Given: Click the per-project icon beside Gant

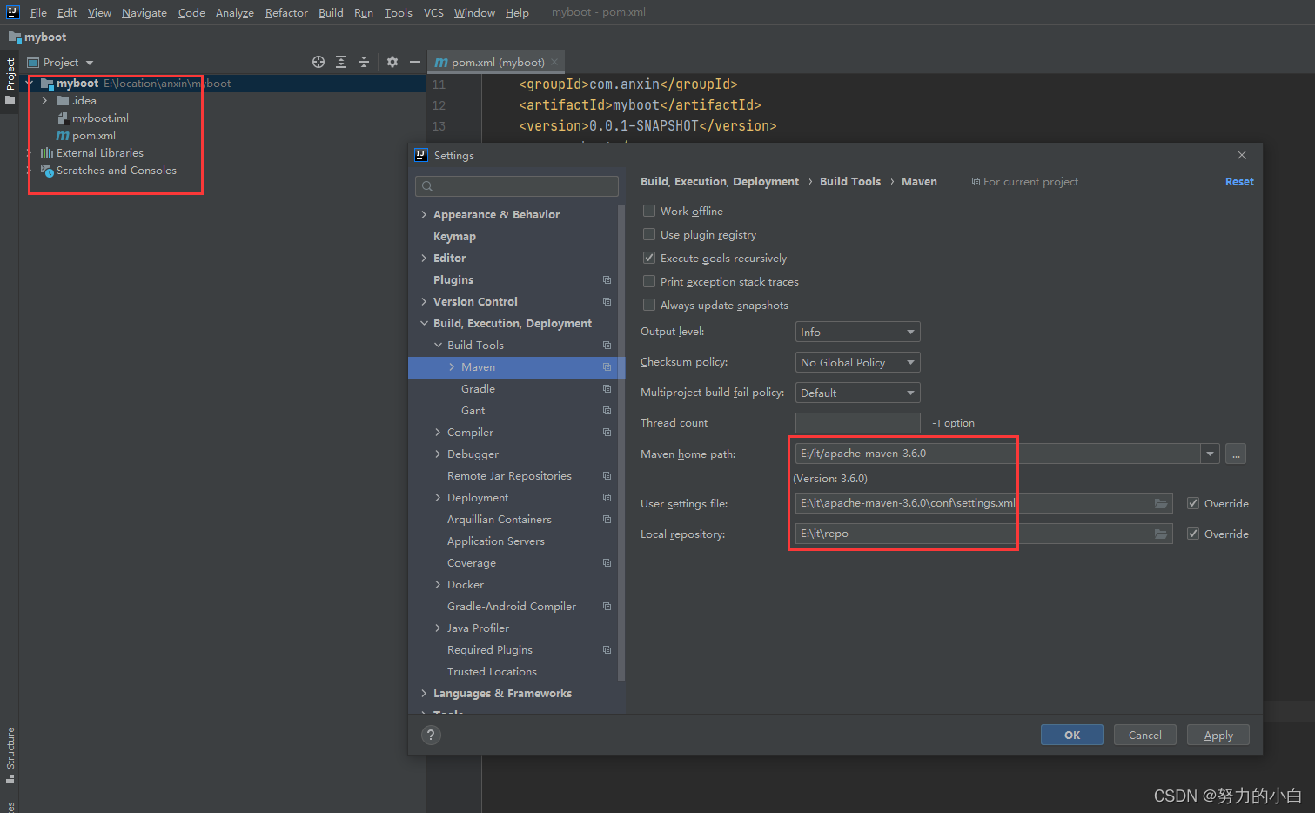Looking at the screenshot, I should coord(607,411).
